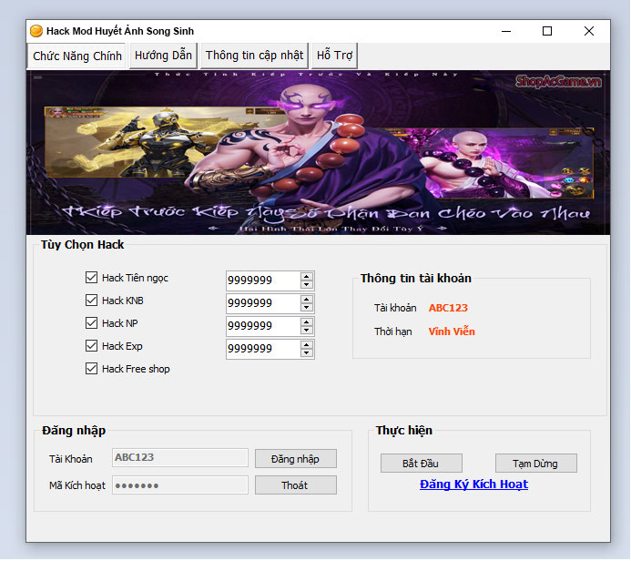
Task: Click the game banner image
Action: point(318,152)
